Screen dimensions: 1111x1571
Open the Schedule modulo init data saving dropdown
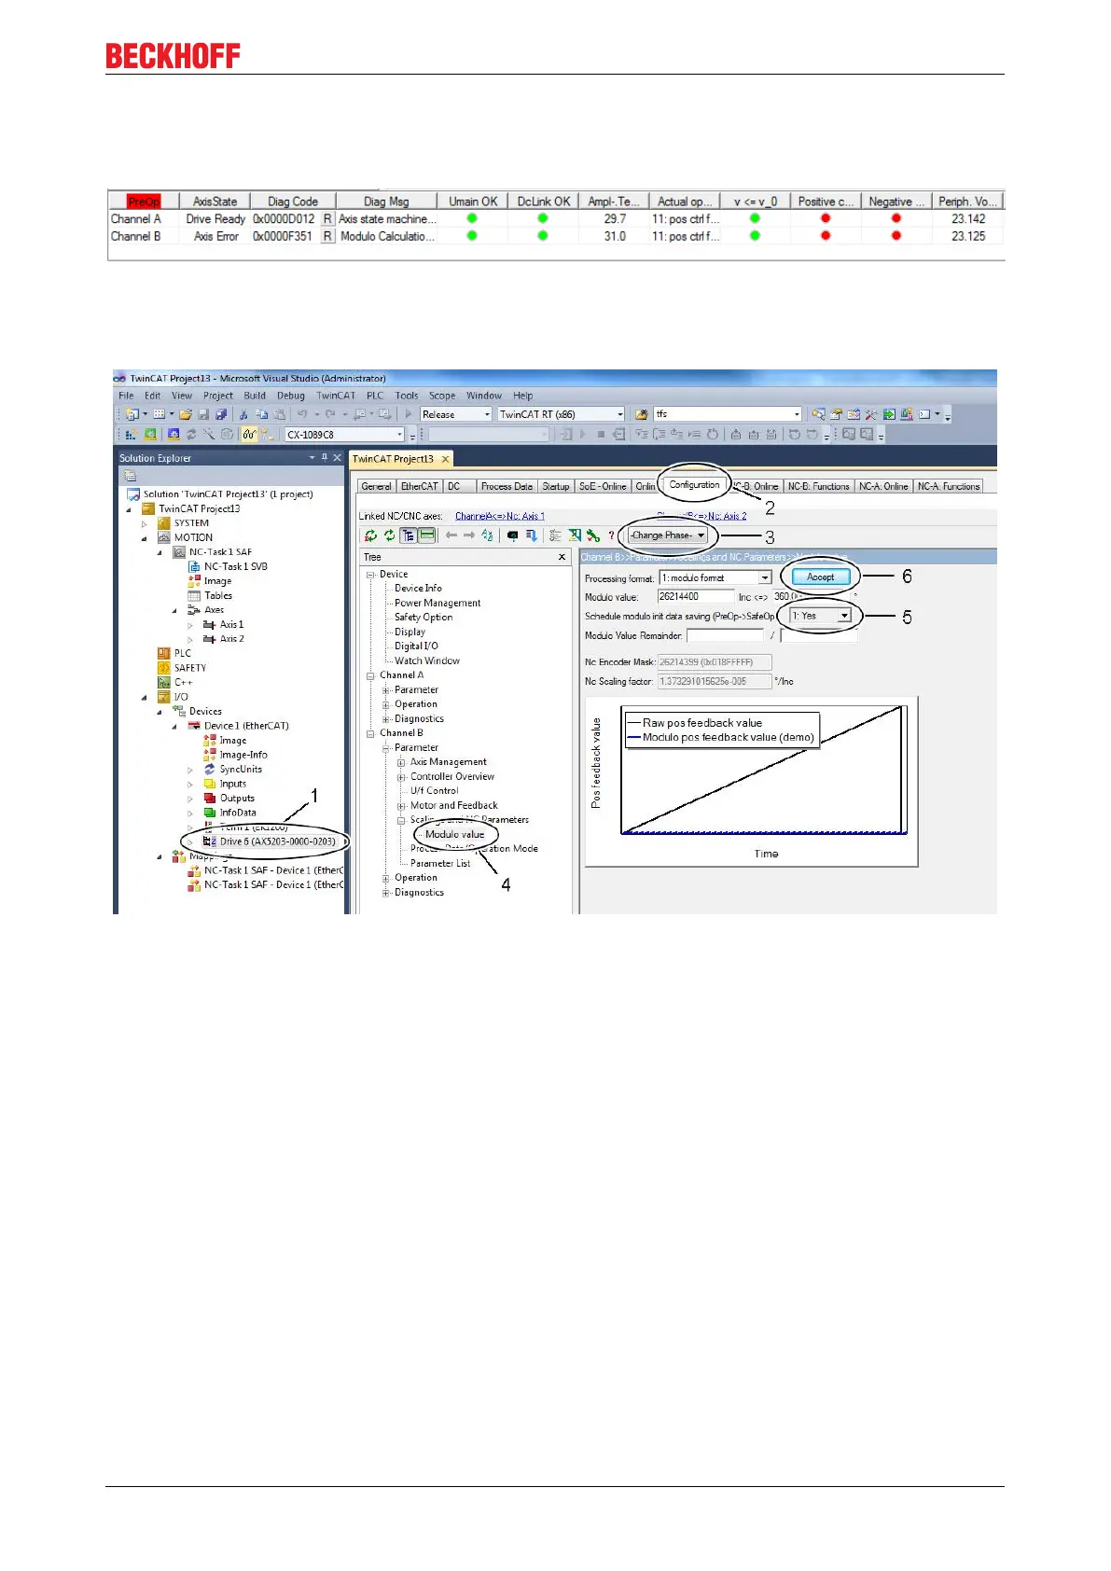pyautogui.click(x=844, y=616)
